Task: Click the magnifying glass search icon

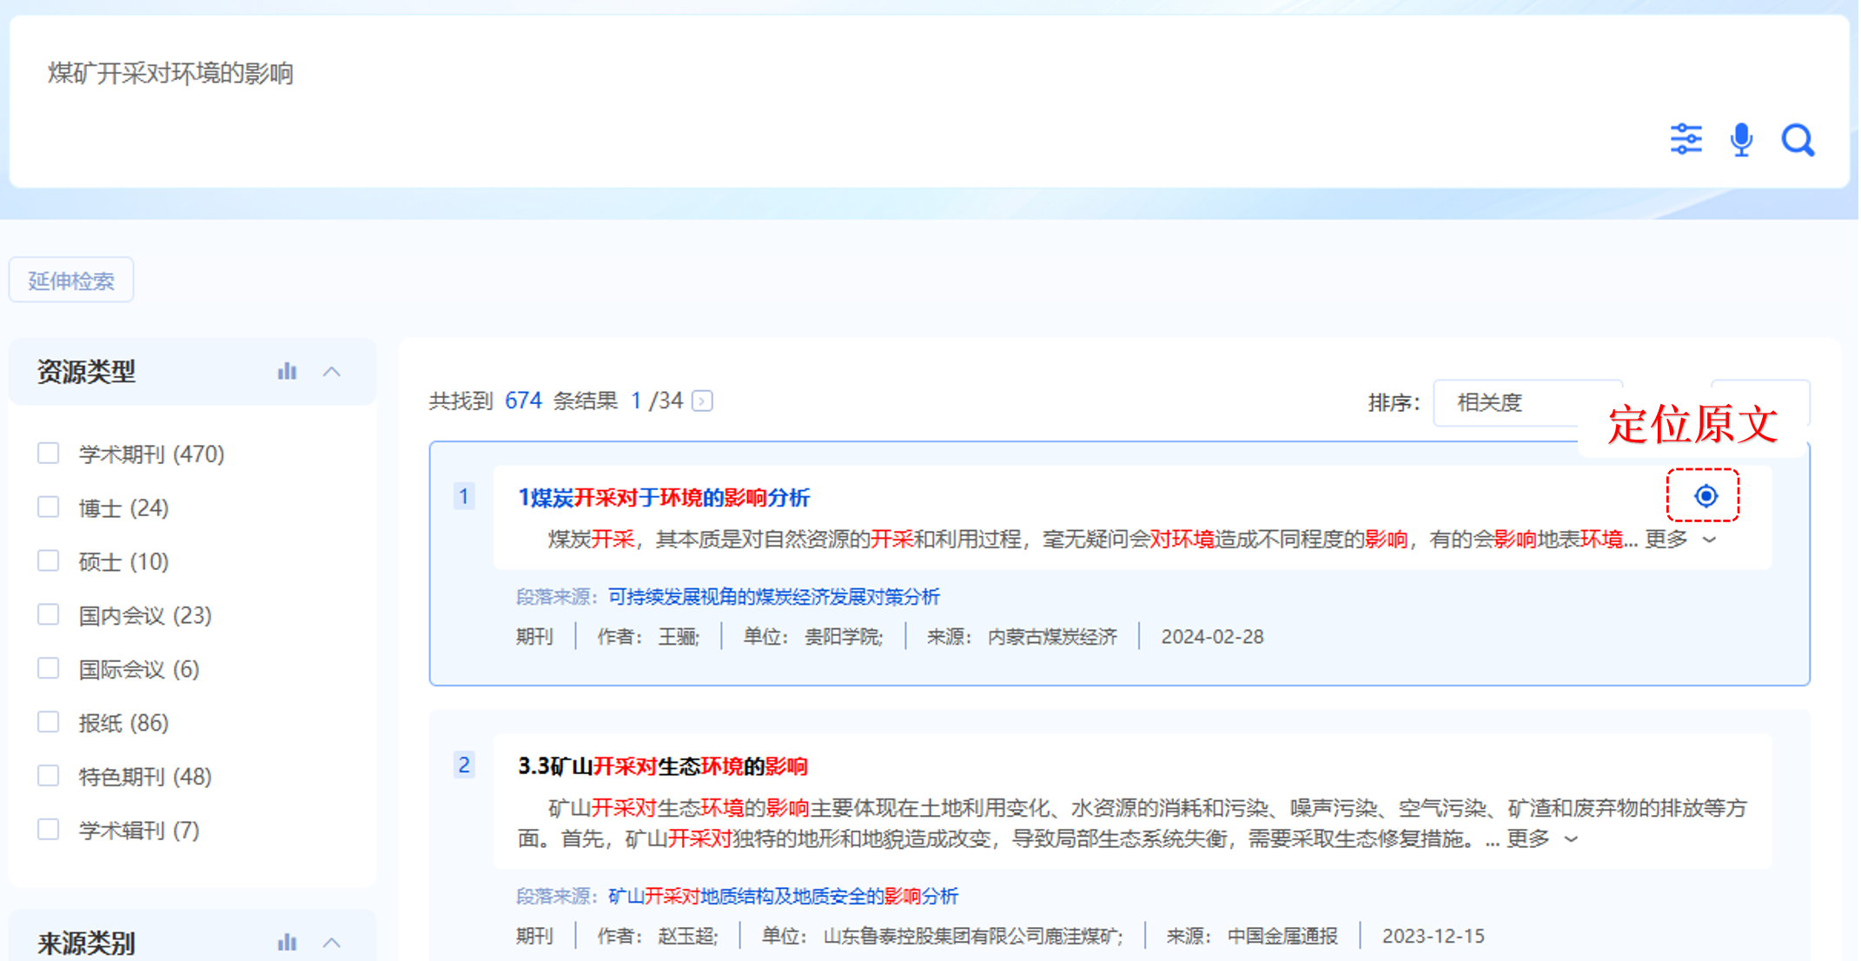Action: pos(1797,139)
